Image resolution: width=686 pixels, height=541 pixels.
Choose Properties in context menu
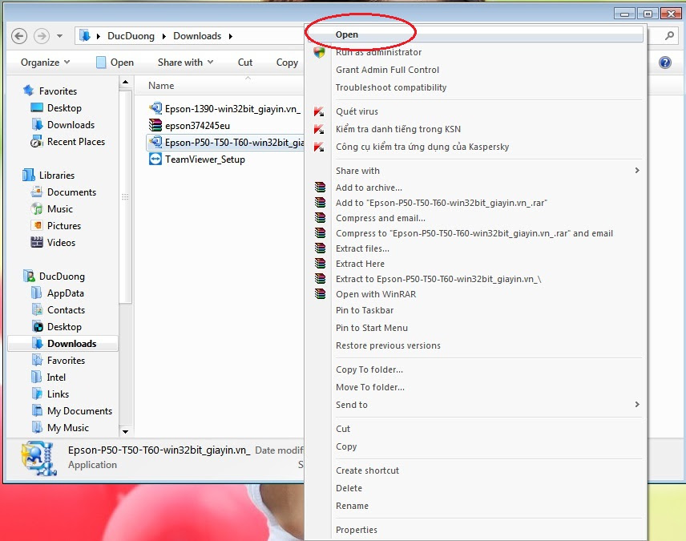point(356,530)
